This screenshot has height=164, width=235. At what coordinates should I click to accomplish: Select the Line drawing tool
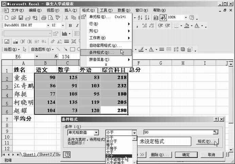[x=58, y=49]
